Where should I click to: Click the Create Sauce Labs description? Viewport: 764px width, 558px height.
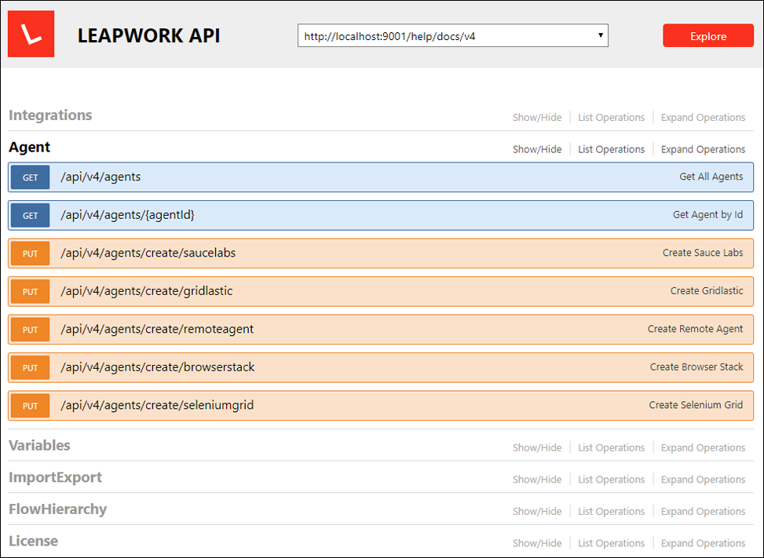tap(703, 253)
